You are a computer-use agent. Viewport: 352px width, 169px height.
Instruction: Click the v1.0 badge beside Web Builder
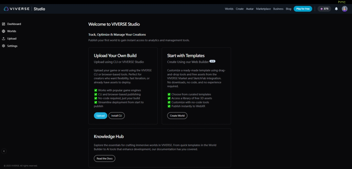tap(212, 61)
